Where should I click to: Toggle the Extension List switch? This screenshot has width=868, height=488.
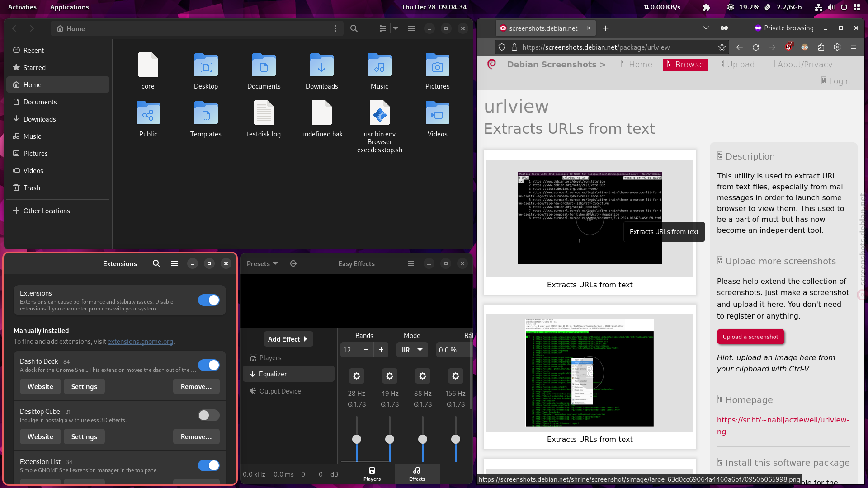pyautogui.click(x=209, y=465)
